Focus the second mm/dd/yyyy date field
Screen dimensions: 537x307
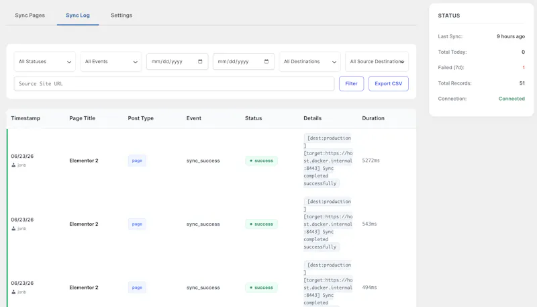click(244, 62)
